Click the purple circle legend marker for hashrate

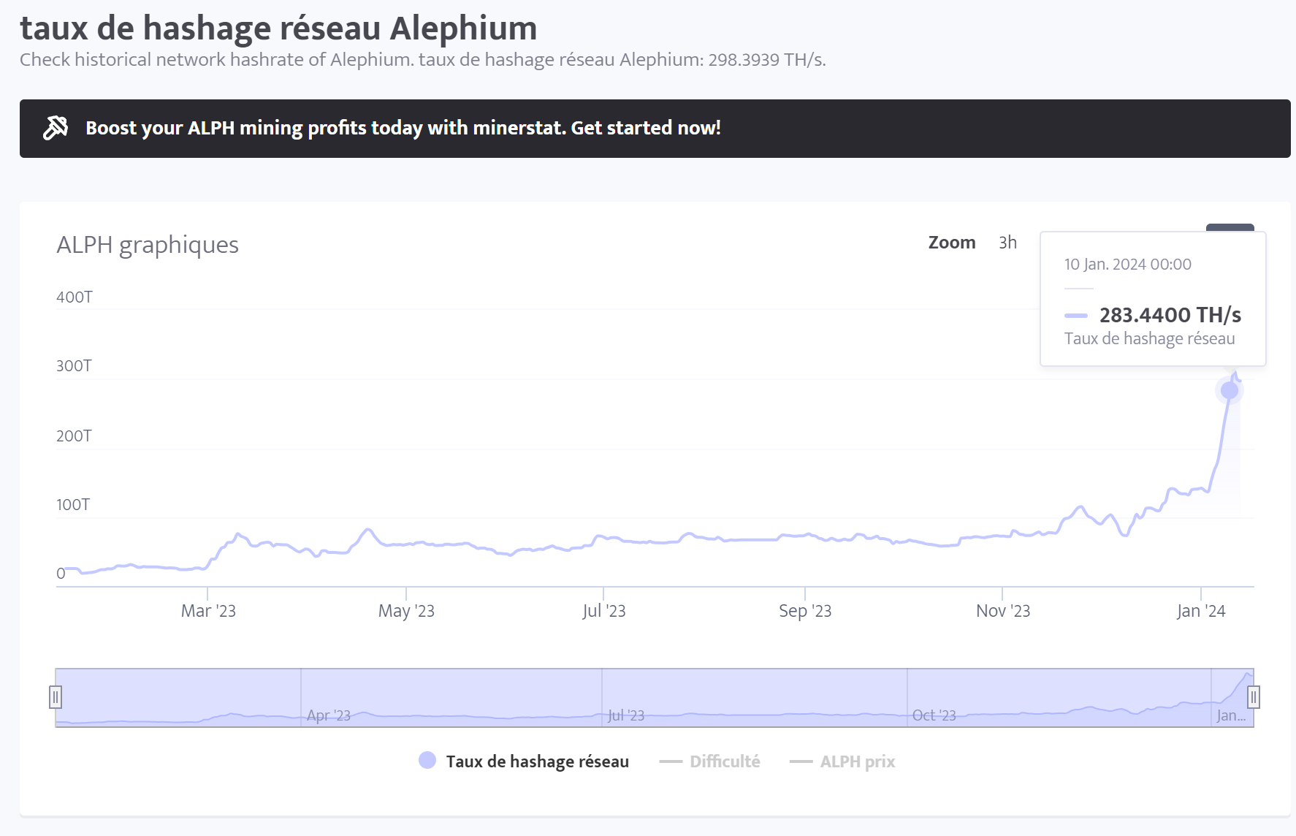(x=427, y=761)
